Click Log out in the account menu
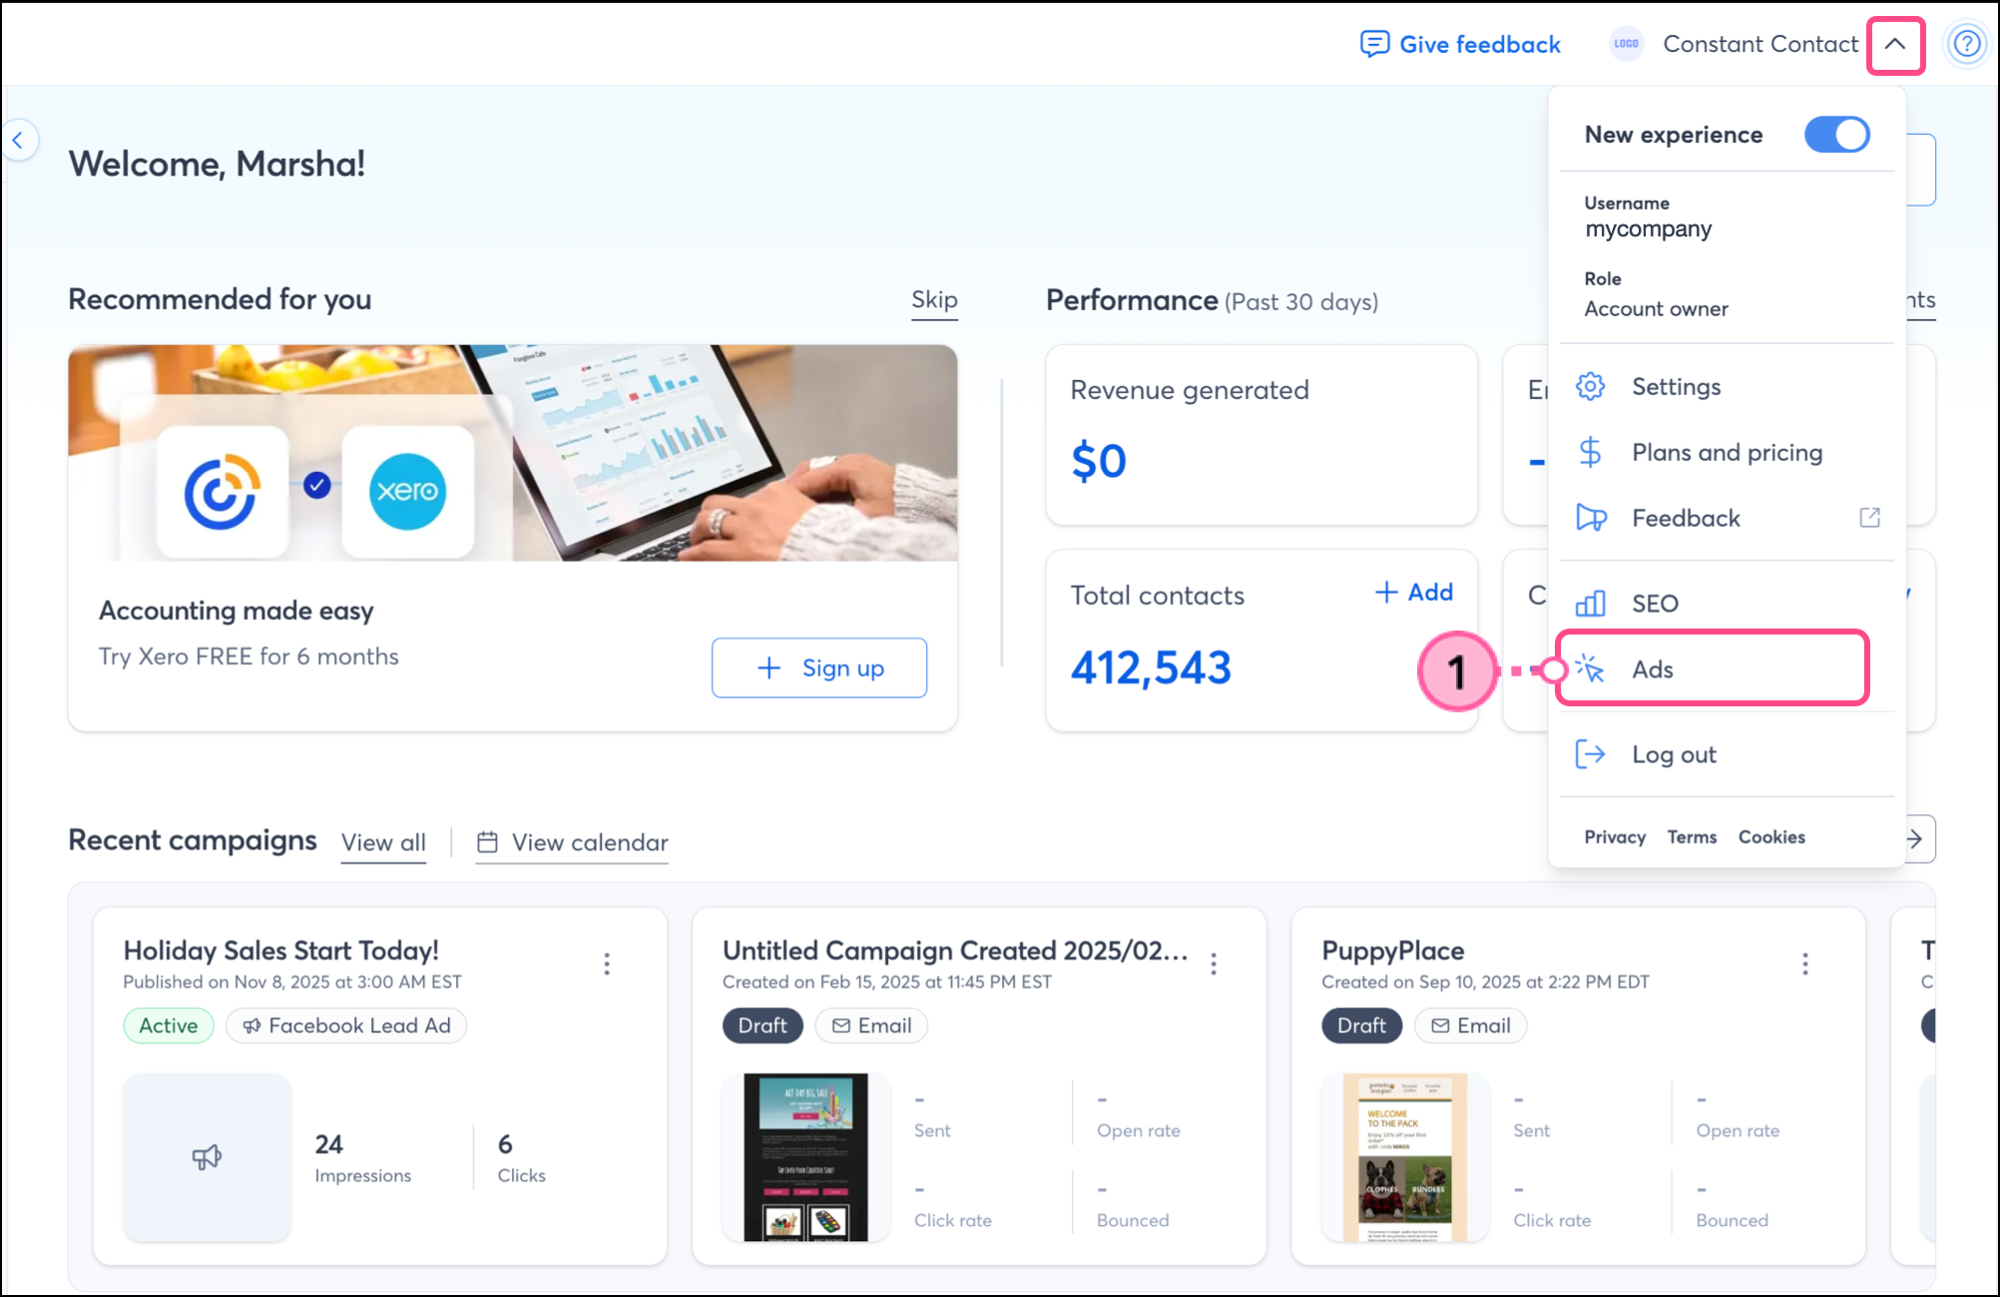Viewport: 2000px width, 1297px height. 1673,754
